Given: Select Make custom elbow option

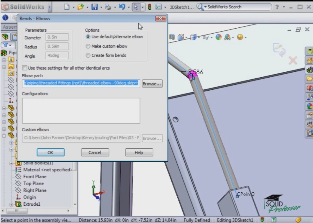Looking at the screenshot, I should click(x=88, y=46).
